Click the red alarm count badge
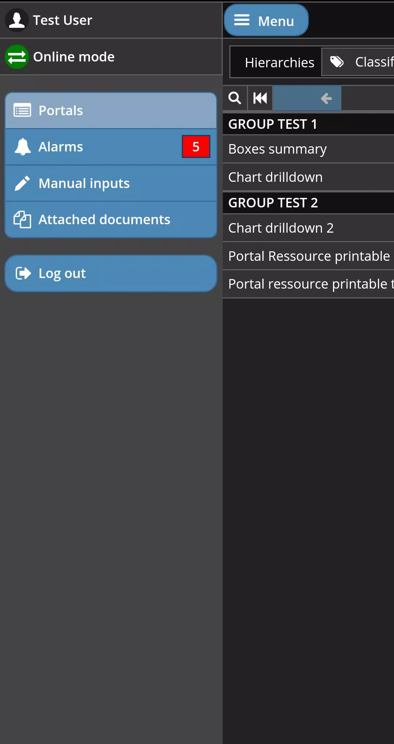The image size is (394, 744). click(x=196, y=147)
